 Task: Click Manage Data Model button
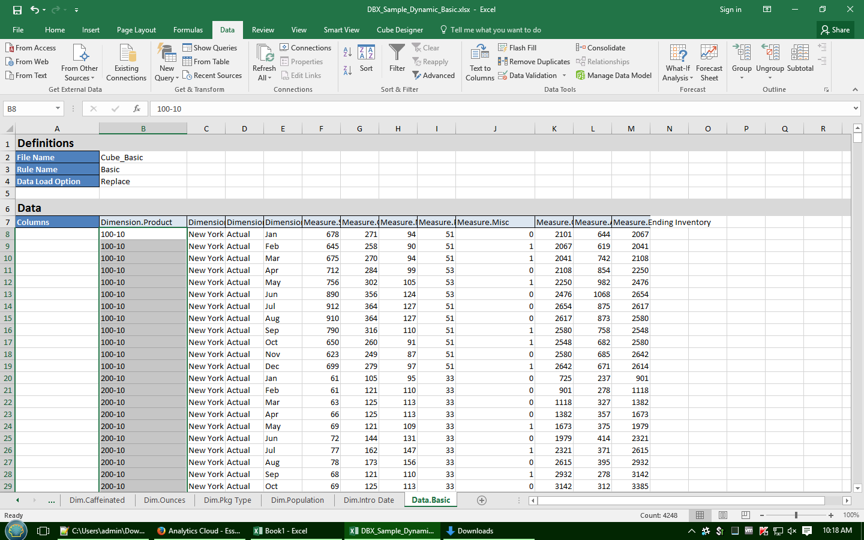(x=614, y=76)
